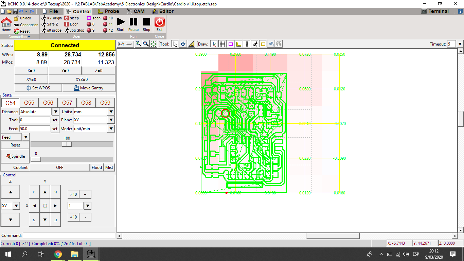Open the XY jog axis dropdown
The image size is (464, 261).
16,206
